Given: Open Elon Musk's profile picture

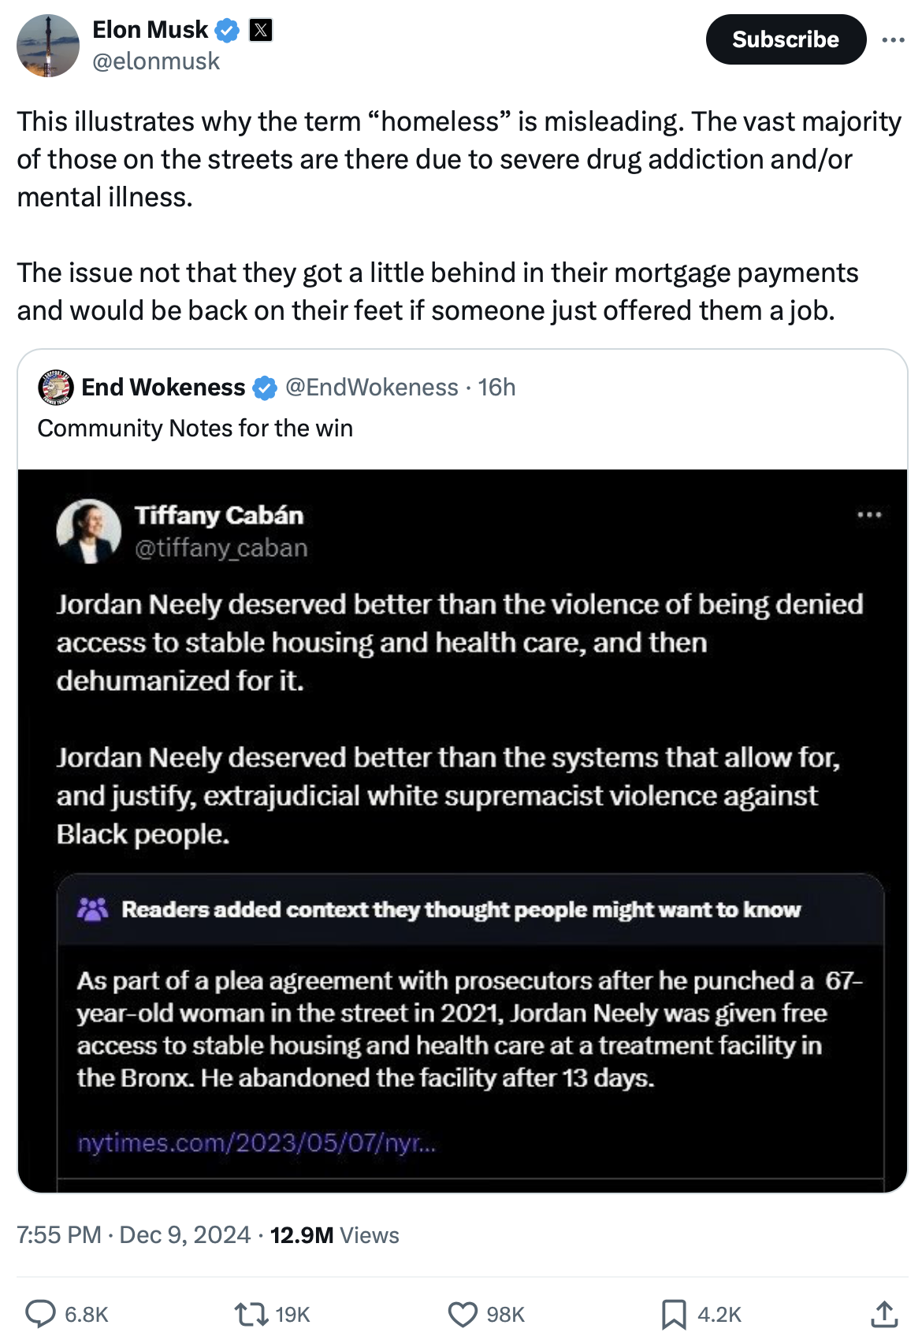Looking at the screenshot, I should (x=48, y=46).
